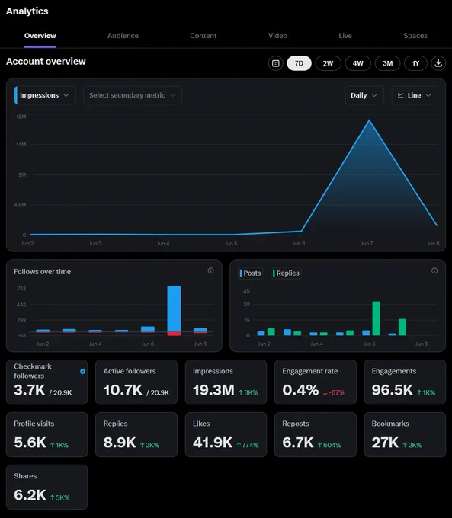Open the Impressions primary metric dropdown
The width and height of the screenshot is (452, 518).
tap(45, 95)
